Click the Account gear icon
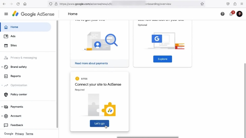This screenshot has height=138, width=246. [6, 116]
